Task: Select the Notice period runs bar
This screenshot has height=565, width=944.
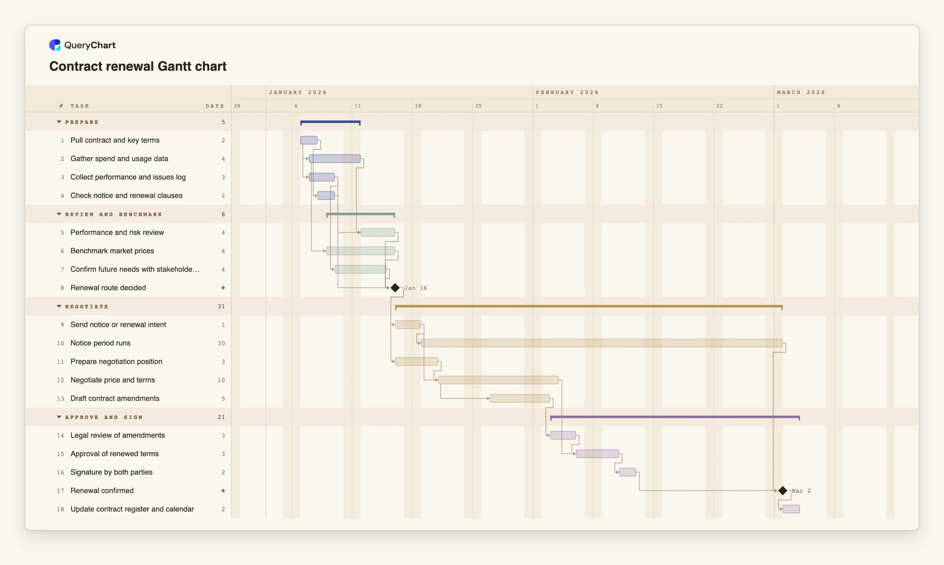Action: tap(602, 343)
